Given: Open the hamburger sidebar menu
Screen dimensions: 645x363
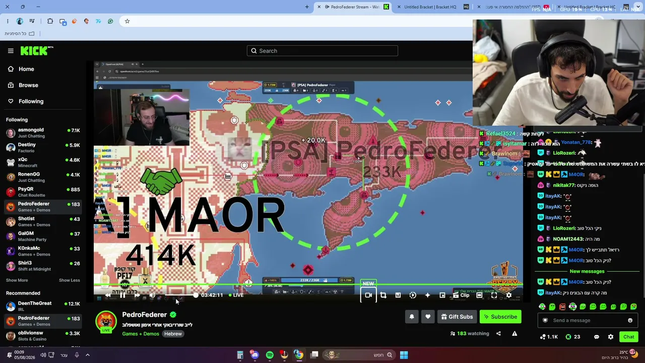Looking at the screenshot, I should (11, 51).
